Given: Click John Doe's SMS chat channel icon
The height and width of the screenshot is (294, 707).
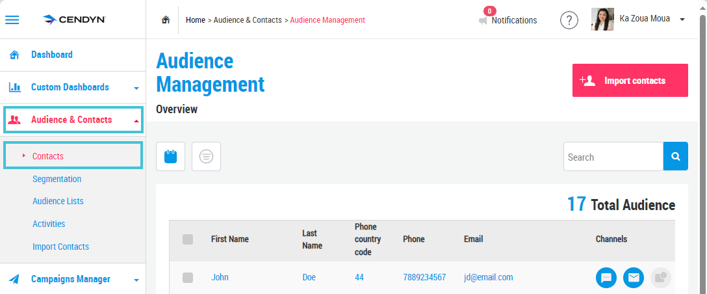Looking at the screenshot, I should (x=606, y=277).
